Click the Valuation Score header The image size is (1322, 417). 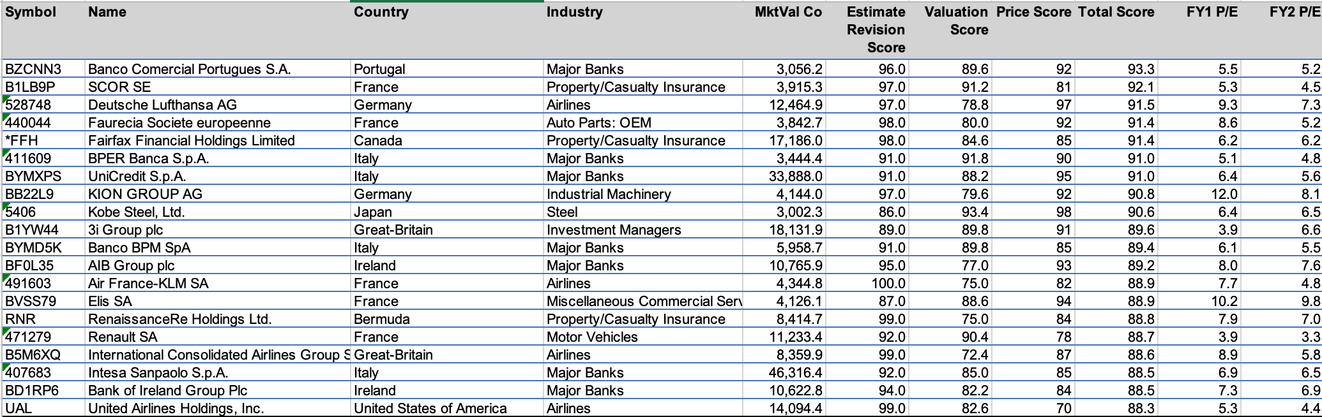click(949, 30)
